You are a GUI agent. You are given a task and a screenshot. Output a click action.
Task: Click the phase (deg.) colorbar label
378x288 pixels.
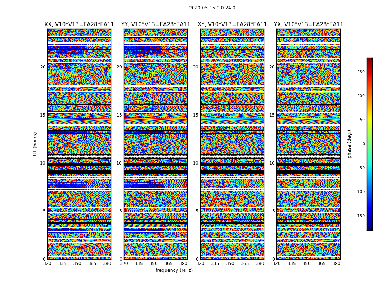tap(349, 144)
